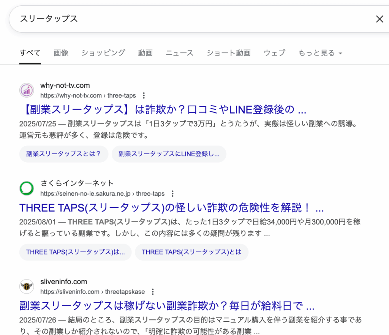Click the sliveninfo.com site name
This screenshot has height=335, width=389.
(64, 282)
